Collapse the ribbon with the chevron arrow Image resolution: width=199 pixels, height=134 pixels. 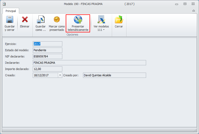click(x=194, y=11)
